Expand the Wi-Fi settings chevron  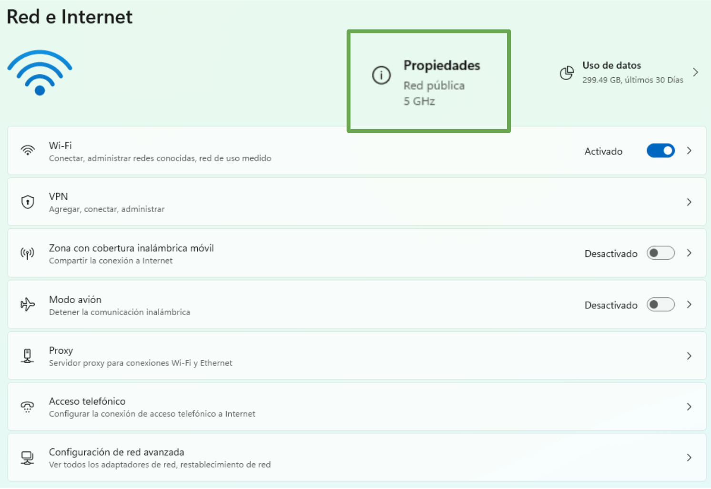click(x=689, y=151)
